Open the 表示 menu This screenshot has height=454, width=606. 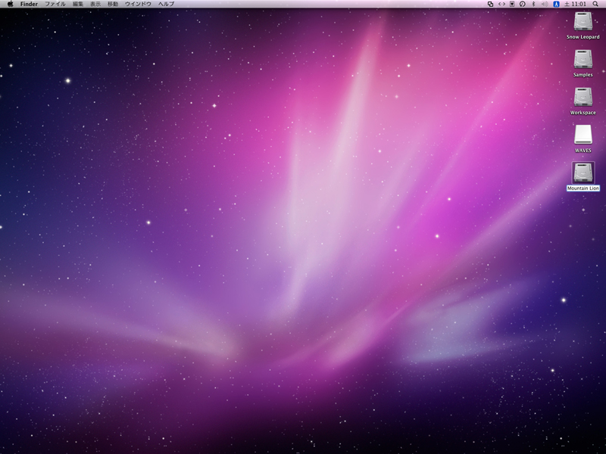coord(95,4)
